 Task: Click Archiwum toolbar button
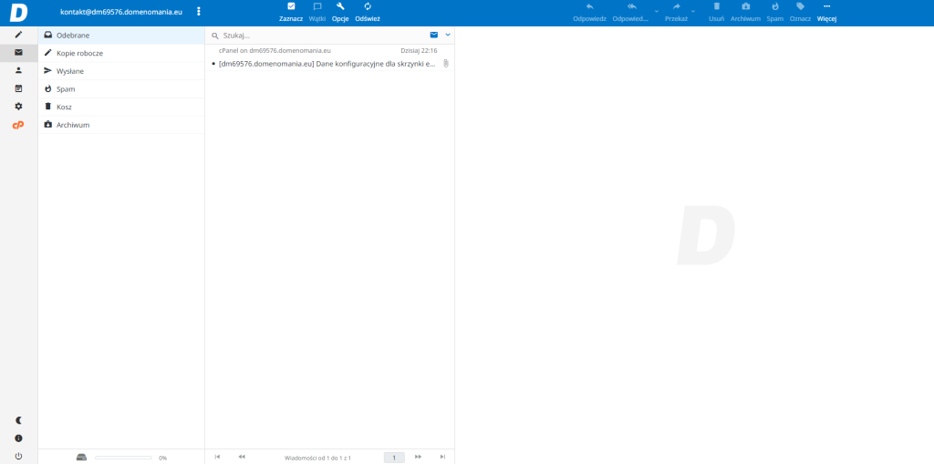pyautogui.click(x=746, y=13)
